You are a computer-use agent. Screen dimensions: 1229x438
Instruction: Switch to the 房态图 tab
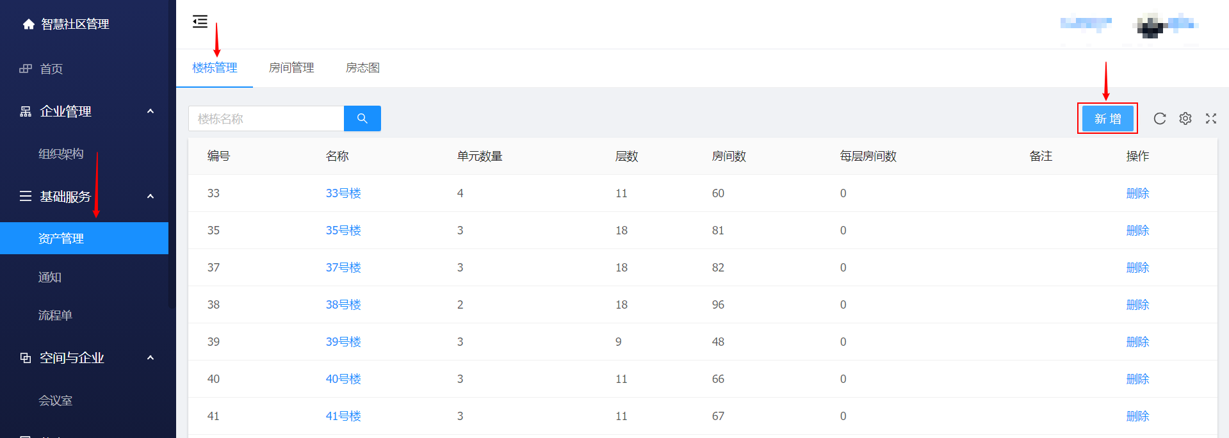click(x=362, y=68)
